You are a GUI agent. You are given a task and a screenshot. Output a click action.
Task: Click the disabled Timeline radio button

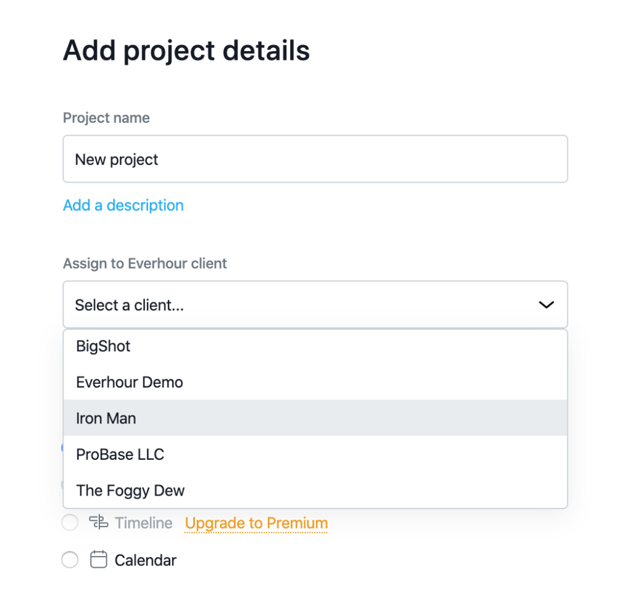70,522
